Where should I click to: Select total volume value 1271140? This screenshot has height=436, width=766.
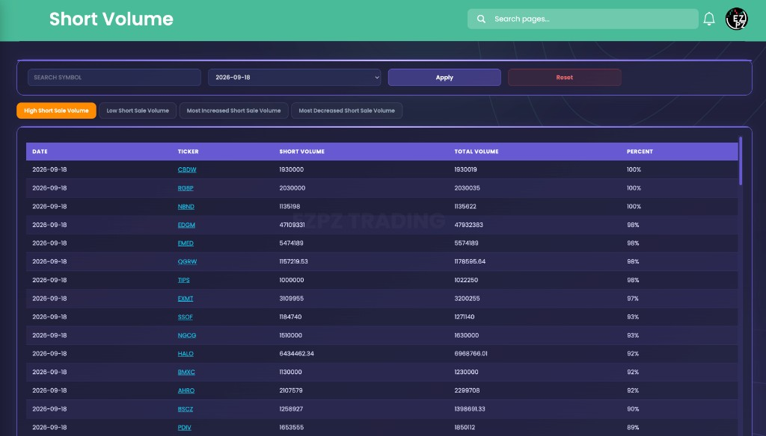tap(465, 317)
